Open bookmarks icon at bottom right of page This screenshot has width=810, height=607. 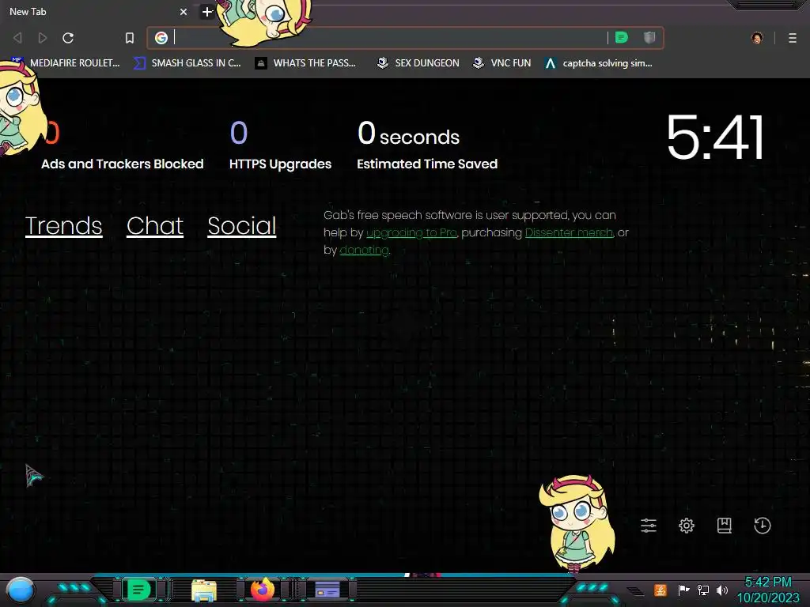tap(725, 526)
